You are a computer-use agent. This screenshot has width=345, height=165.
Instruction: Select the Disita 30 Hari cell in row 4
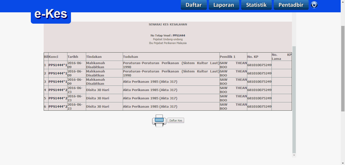point(98,90)
